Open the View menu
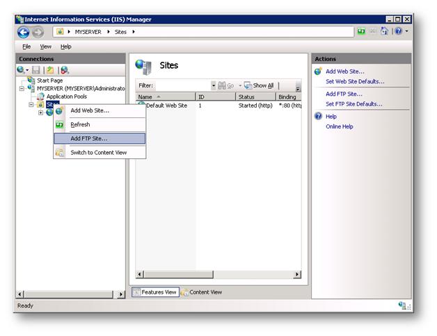 [45, 47]
